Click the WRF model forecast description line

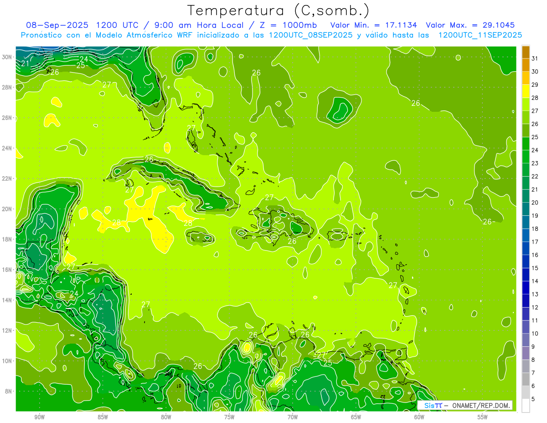point(271,35)
